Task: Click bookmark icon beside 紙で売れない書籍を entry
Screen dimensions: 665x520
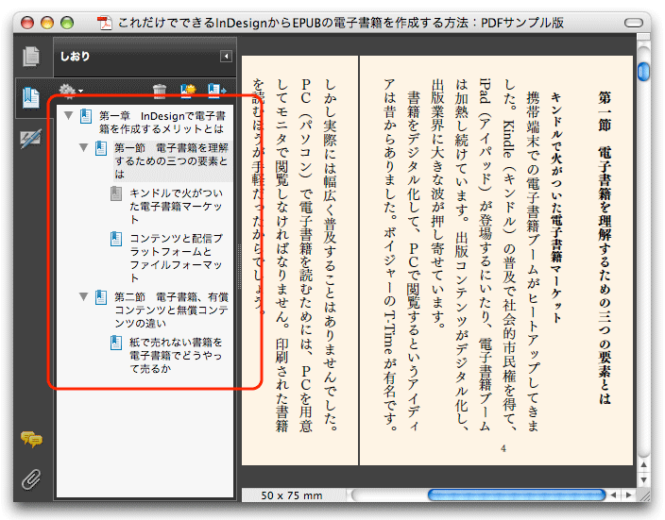Action: [x=116, y=343]
